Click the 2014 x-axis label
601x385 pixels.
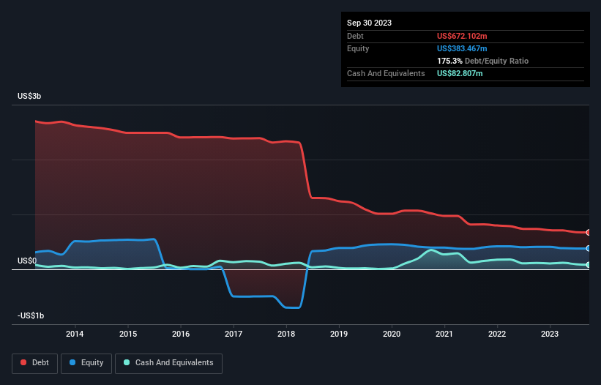click(x=75, y=334)
